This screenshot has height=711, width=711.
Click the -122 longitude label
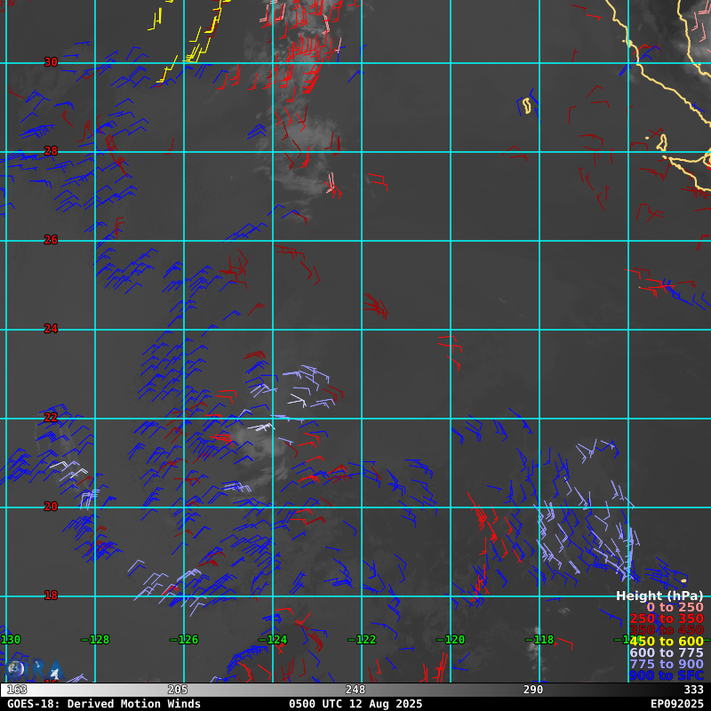click(x=361, y=640)
